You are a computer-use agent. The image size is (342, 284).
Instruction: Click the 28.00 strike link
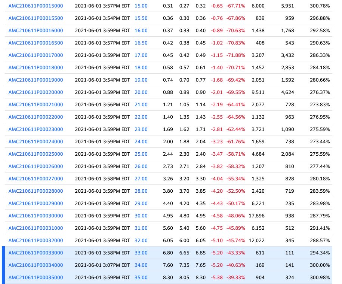(141, 191)
